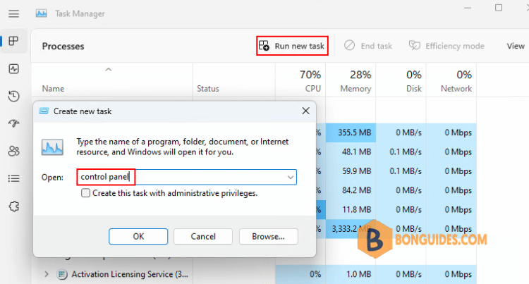529x284 pixels.
Task: Open the Performance sidebar icon
Action: click(13, 68)
